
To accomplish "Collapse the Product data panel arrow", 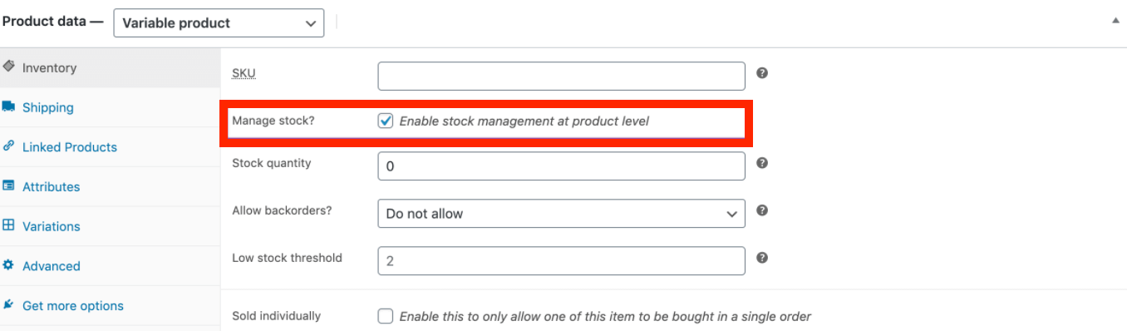I will (x=1115, y=20).
